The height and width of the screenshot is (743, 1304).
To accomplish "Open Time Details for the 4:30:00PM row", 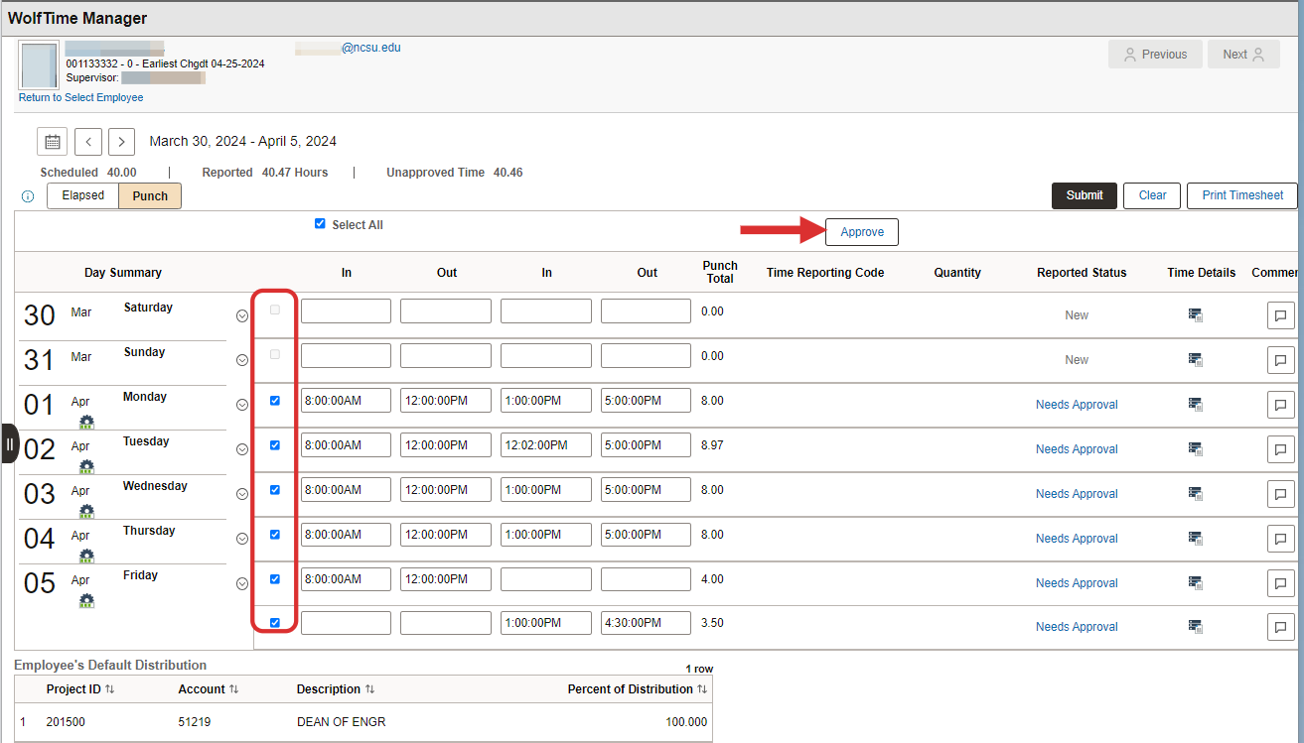I will pyautogui.click(x=1196, y=627).
